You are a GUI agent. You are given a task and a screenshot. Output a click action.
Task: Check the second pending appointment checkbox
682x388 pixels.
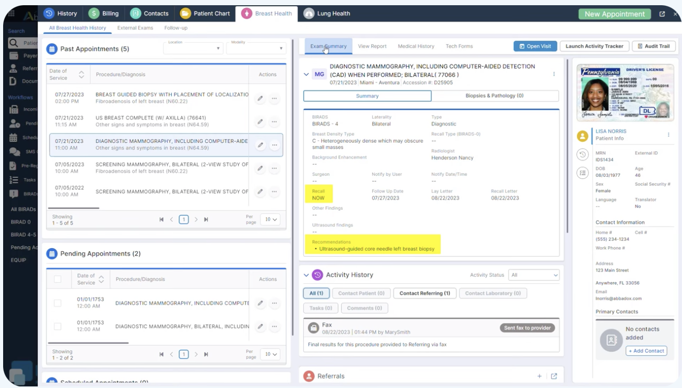57,326
